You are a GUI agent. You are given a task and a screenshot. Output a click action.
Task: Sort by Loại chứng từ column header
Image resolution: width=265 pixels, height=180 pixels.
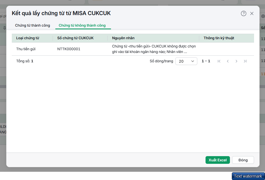[28, 38]
